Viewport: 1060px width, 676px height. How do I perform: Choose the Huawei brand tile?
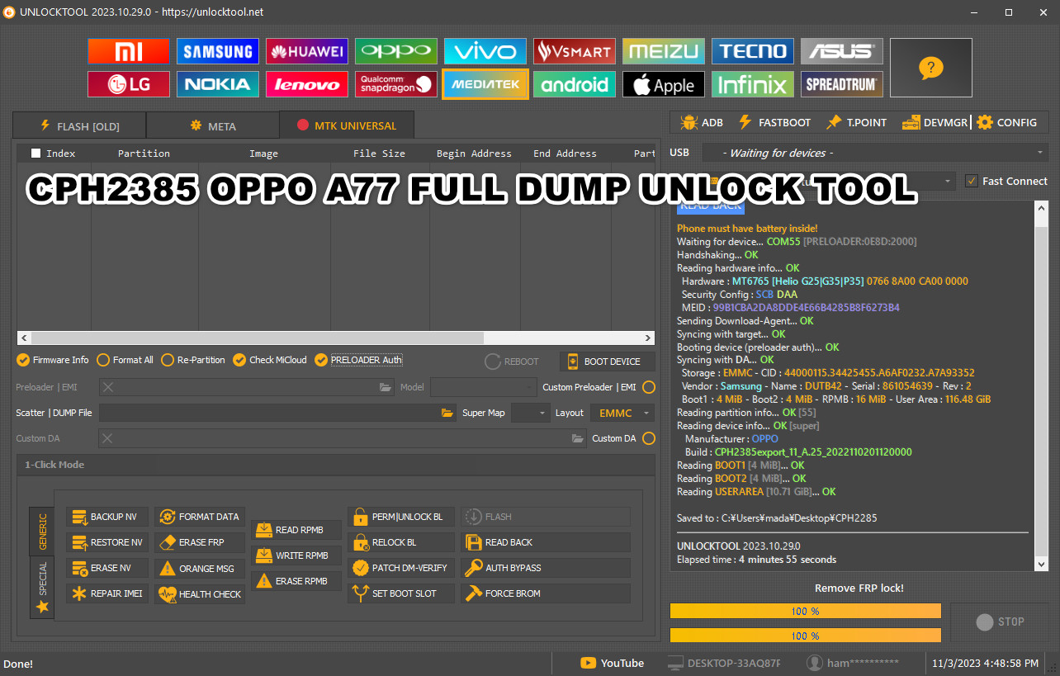tap(307, 51)
